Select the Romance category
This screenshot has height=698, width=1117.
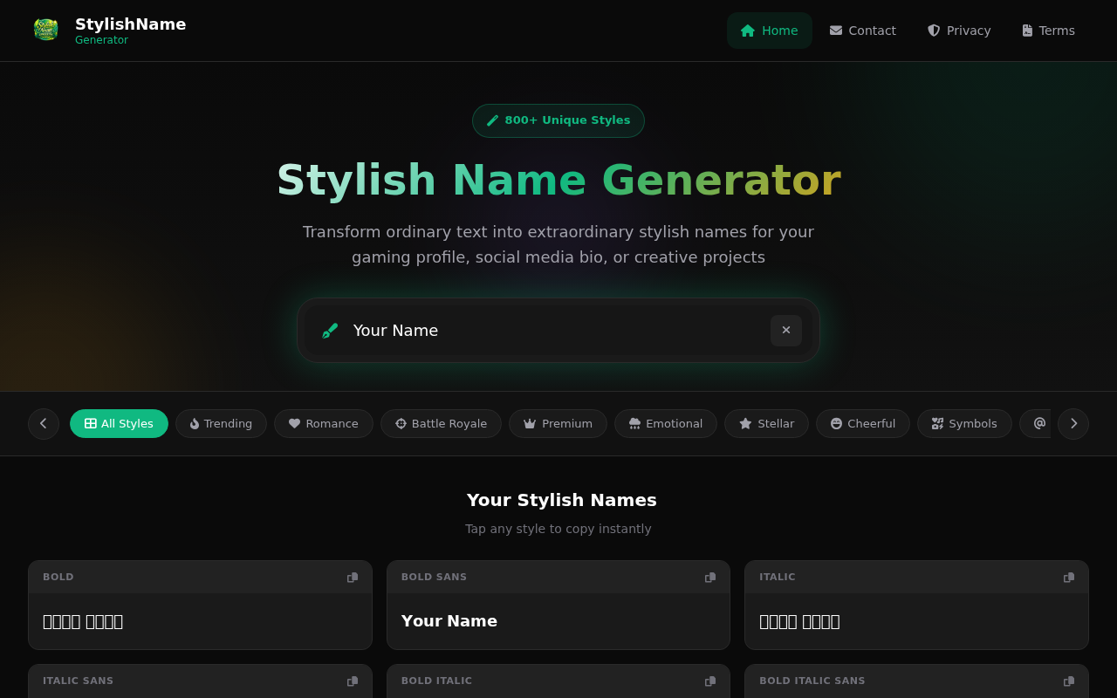324,424
